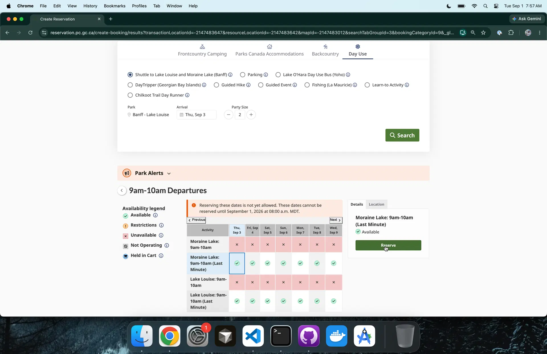This screenshot has width=547, height=354.
Task: Click the green Search button
Action: 402,135
